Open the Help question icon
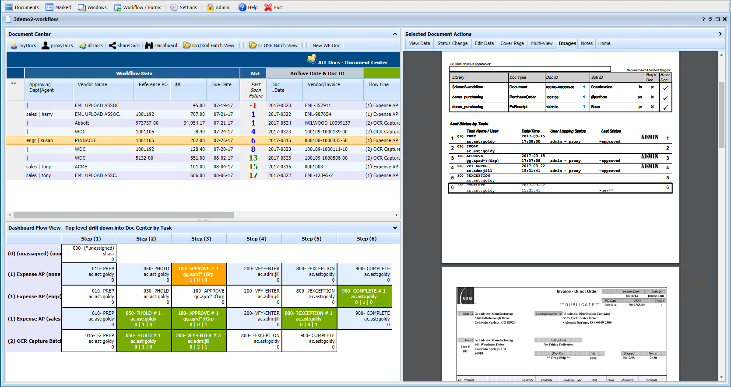 (x=242, y=7)
